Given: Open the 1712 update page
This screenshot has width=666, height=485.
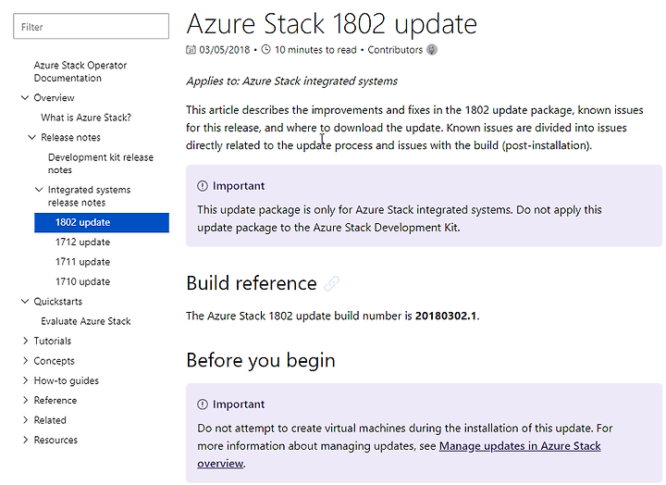Looking at the screenshot, I should (82, 242).
